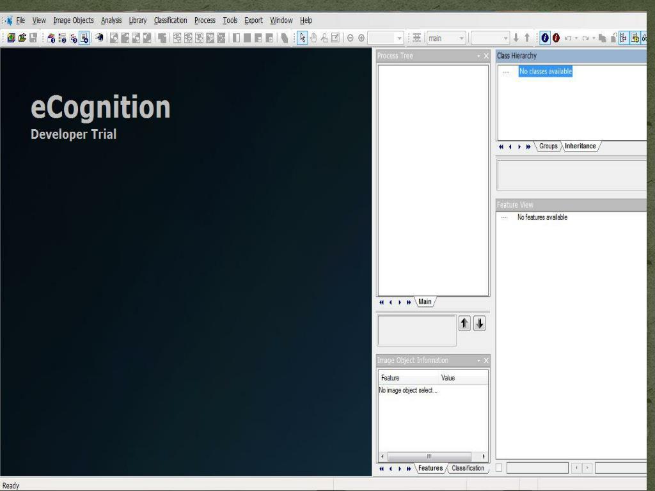
Task: Switch to view settings preset number 2
Action: (x=62, y=38)
